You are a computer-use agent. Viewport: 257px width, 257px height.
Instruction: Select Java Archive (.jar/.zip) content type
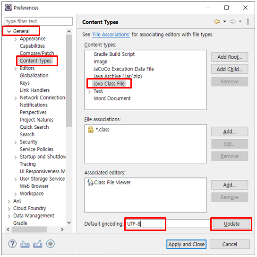[118, 76]
